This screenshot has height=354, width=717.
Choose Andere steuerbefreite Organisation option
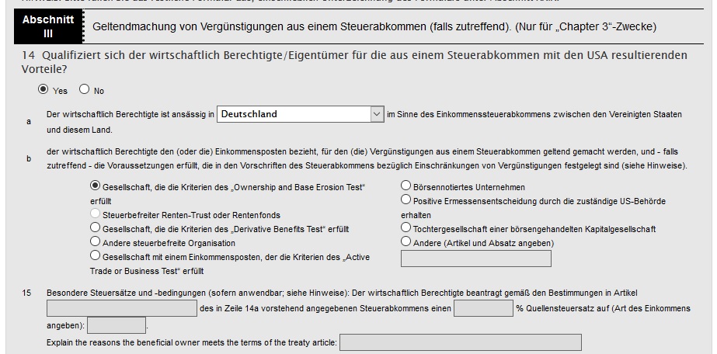pyautogui.click(x=95, y=241)
